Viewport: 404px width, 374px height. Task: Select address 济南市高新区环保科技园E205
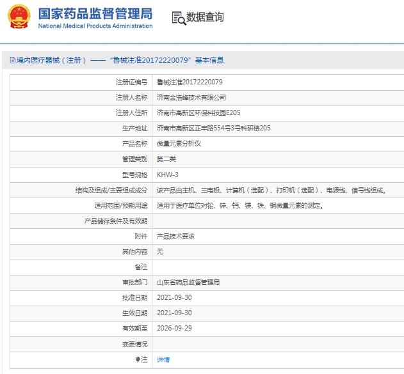coord(198,113)
